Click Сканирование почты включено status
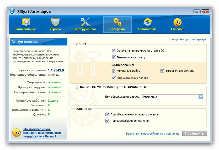Screen dimensions: 219x150 [x=54, y=92]
